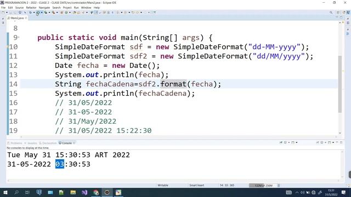This screenshot has width=351, height=197.
Task: Click 'Date fecha = new Date();' on line 12
Action: click(x=107, y=66)
